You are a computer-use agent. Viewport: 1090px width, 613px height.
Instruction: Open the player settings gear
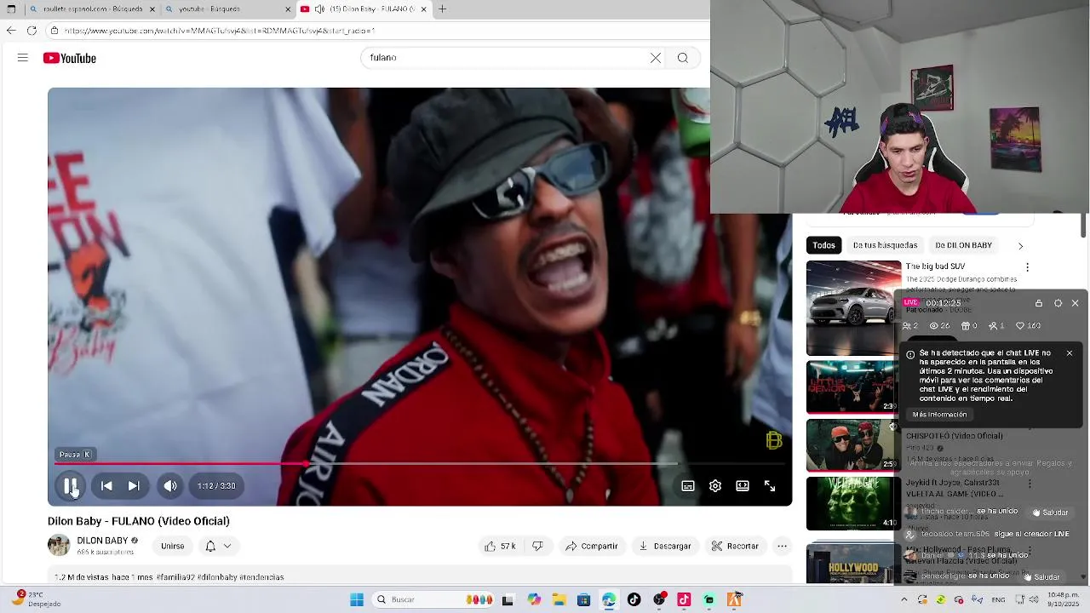pyautogui.click(x=715, y=486)
